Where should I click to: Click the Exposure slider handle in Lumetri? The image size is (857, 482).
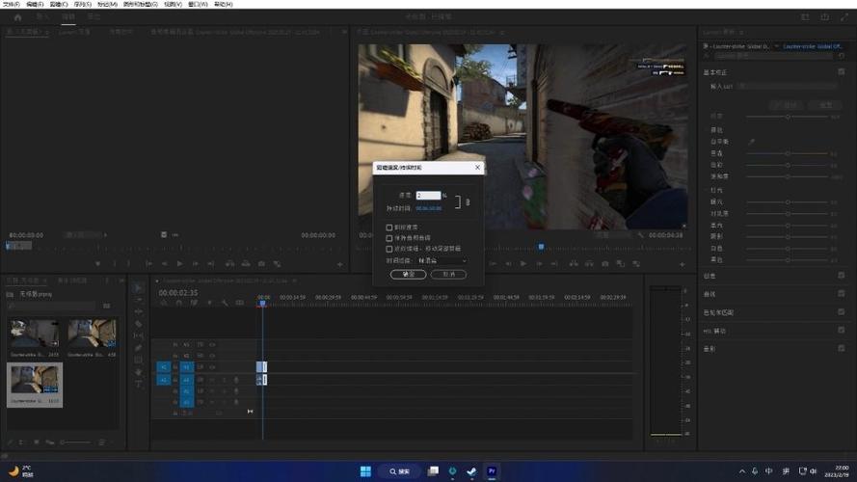pyautogui.click(x=788, y=202)
